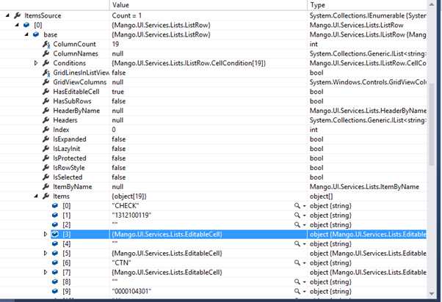Click magnifier icon on "0000104301" row

click(x=297, y=291)
